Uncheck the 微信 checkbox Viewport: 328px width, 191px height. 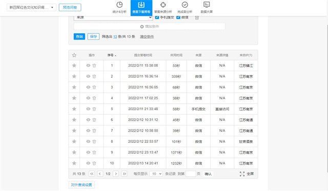[x=178, y=17]
